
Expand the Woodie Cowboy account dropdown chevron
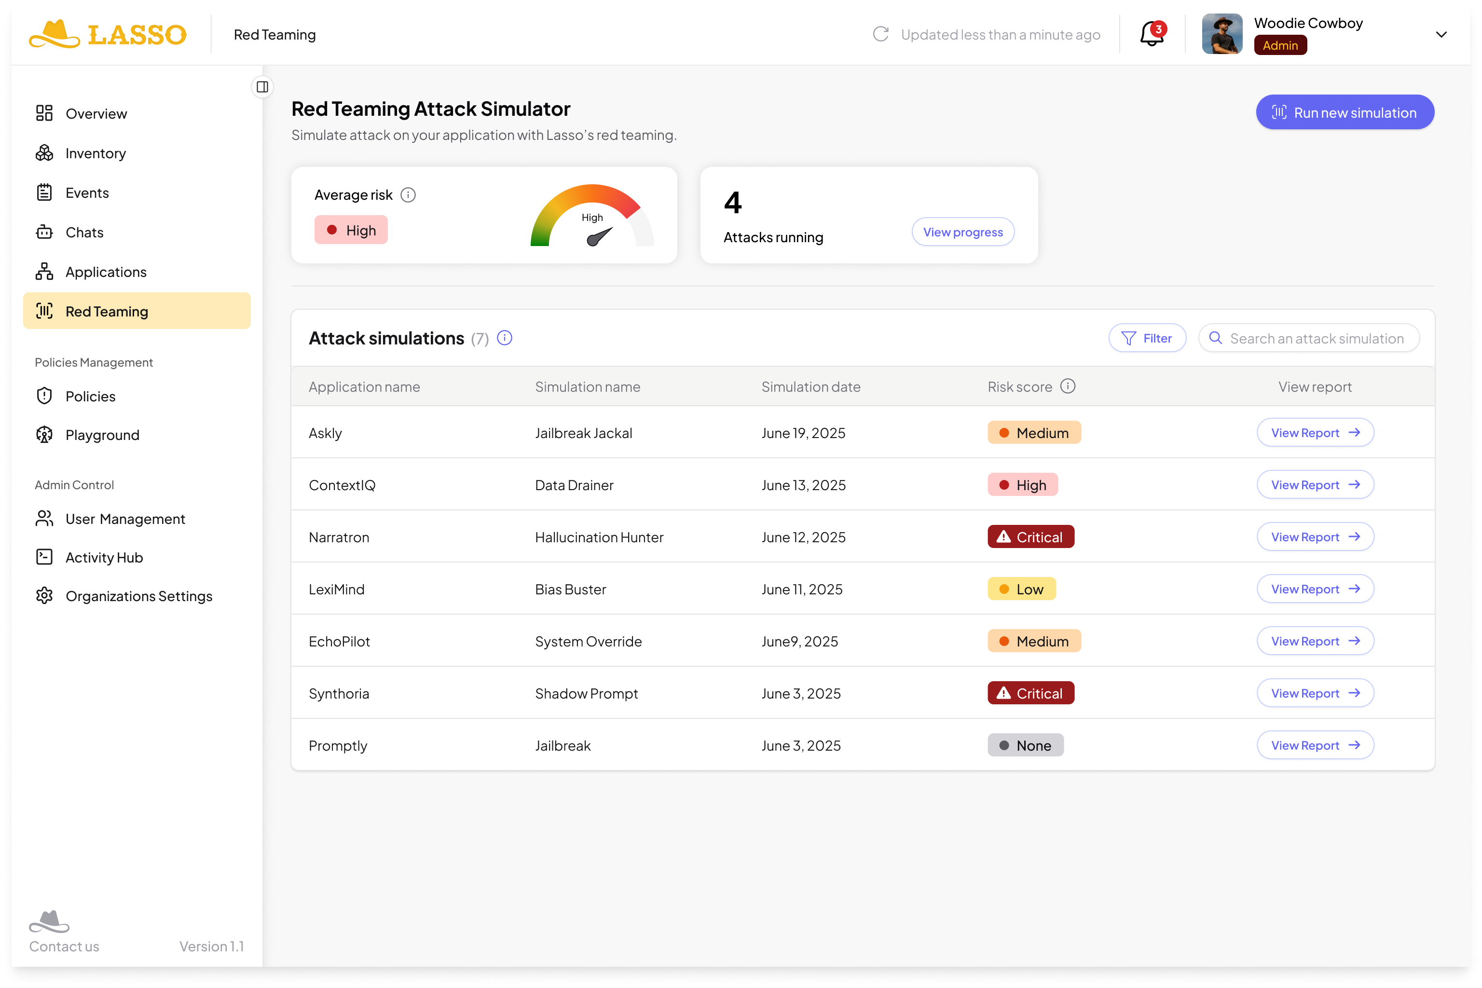click(1441, 35)
